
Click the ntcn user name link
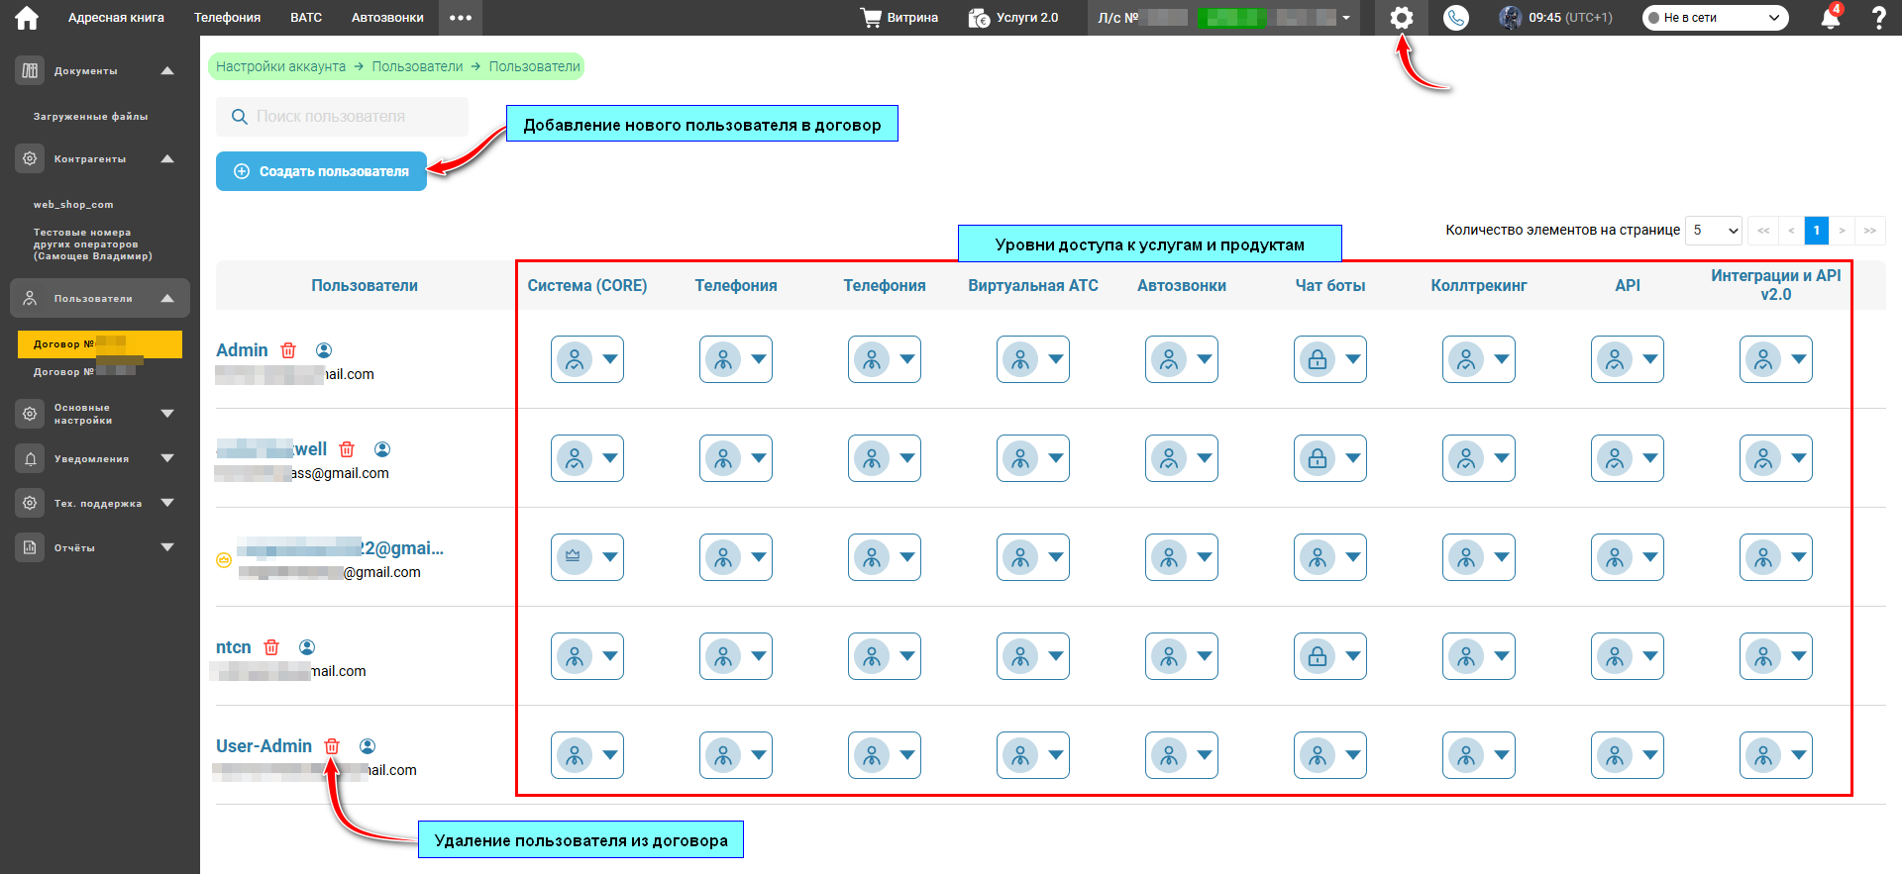(x=234, y=647)
